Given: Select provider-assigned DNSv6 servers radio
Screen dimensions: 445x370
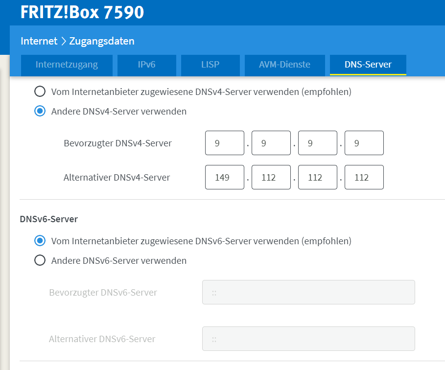Looking at the screenshot, I should coord(40,241).
